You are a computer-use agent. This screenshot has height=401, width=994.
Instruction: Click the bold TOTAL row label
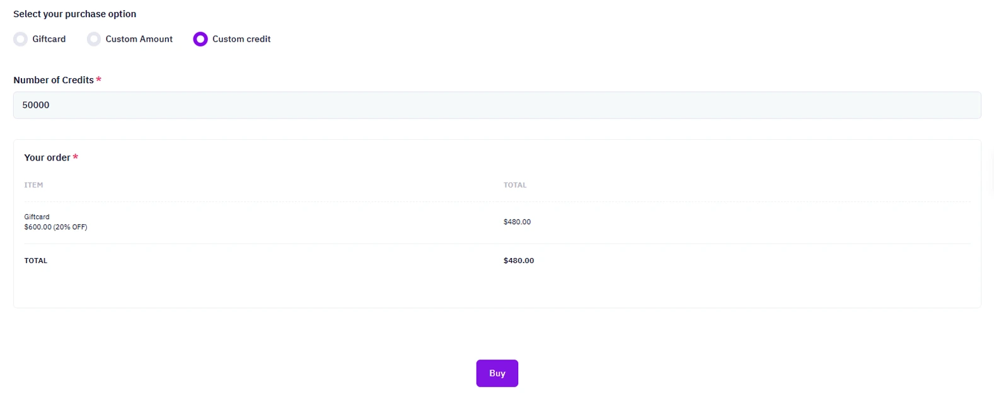[36, 261]
